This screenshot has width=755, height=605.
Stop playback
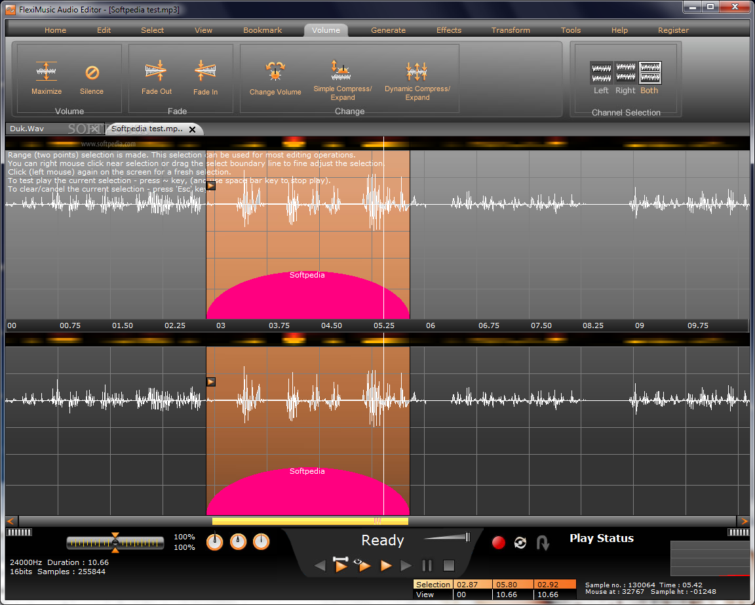pyautogui.click(x=448, y=566)
